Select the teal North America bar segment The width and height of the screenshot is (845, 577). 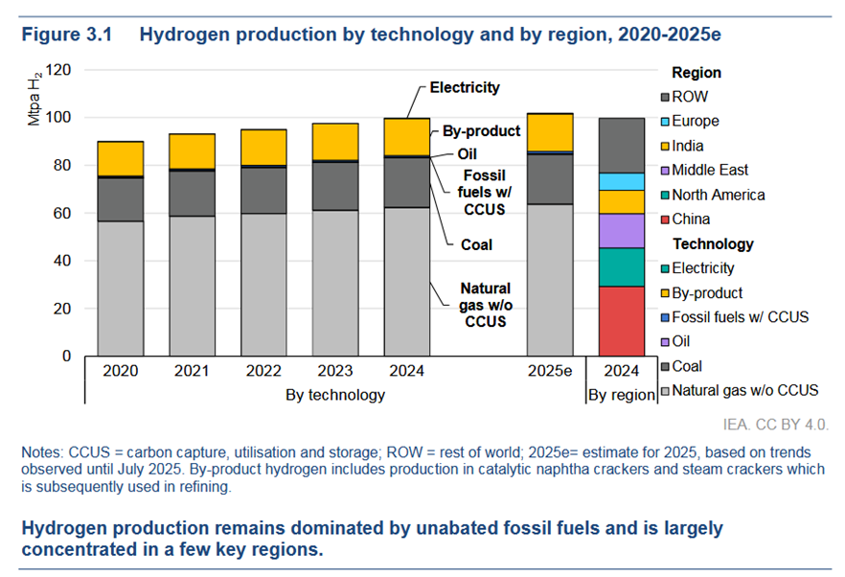621,267
